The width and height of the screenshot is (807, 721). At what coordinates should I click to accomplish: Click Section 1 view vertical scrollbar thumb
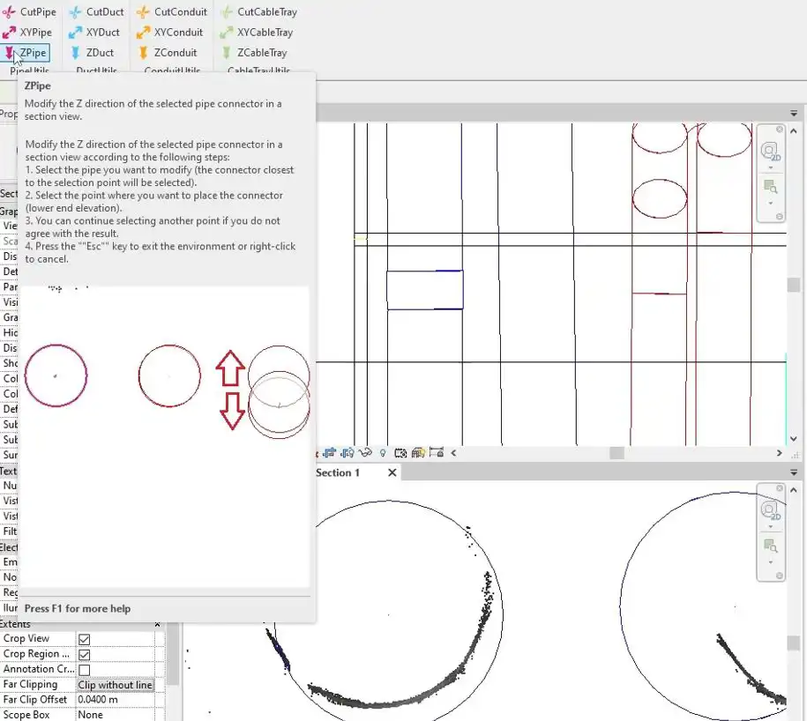794,643
